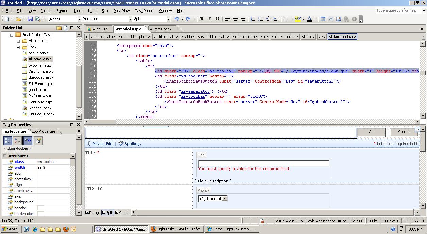The width and height of the screenshot is (427, 234).
Task: Select NewForm.aspx in Folder List
Action: [41, 102]
